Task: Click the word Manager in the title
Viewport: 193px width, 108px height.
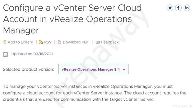Action: (21, 31)
